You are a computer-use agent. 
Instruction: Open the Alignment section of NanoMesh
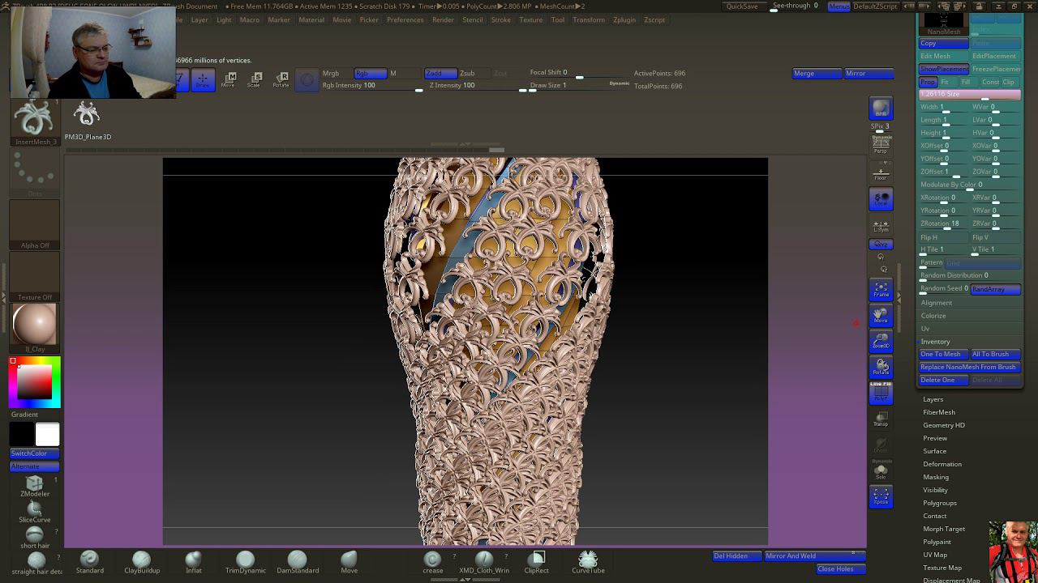pos(936,303)
